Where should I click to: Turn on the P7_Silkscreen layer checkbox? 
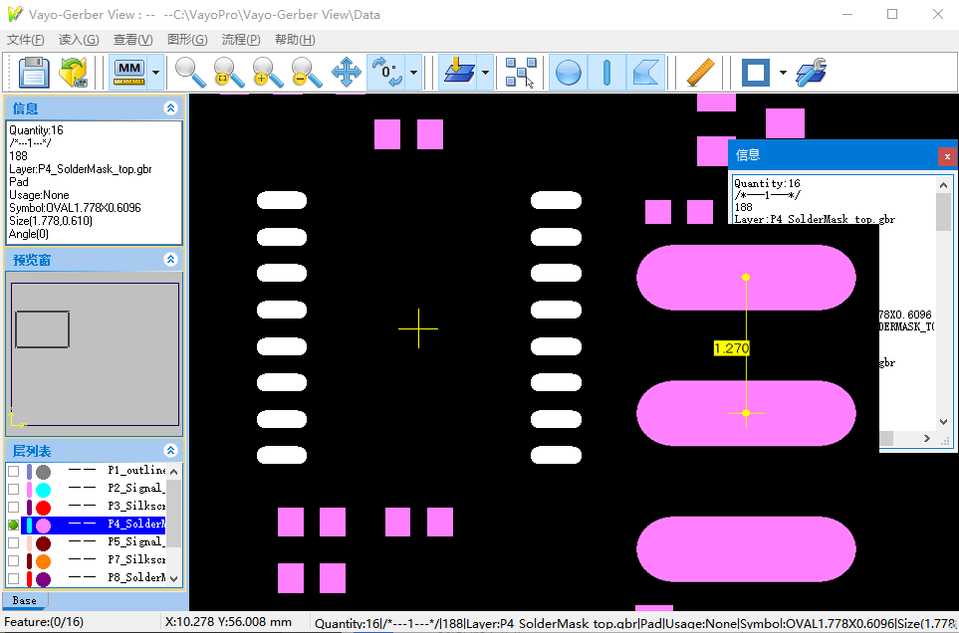(x=13, y=560)
